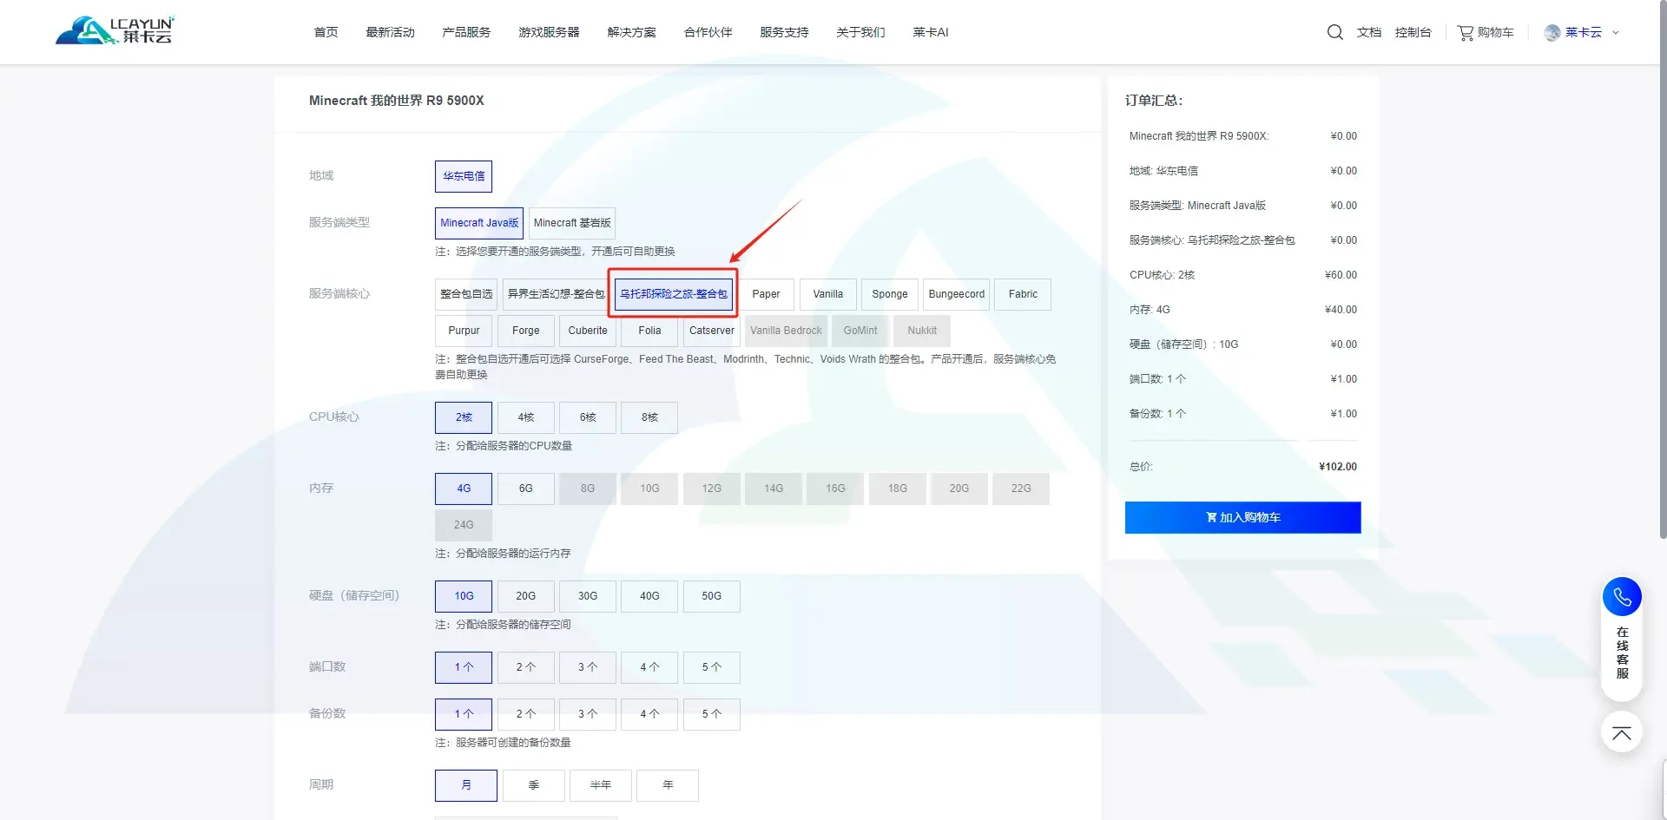
Task: Select 年 yearly billing cycle
Action: point(668,785)
